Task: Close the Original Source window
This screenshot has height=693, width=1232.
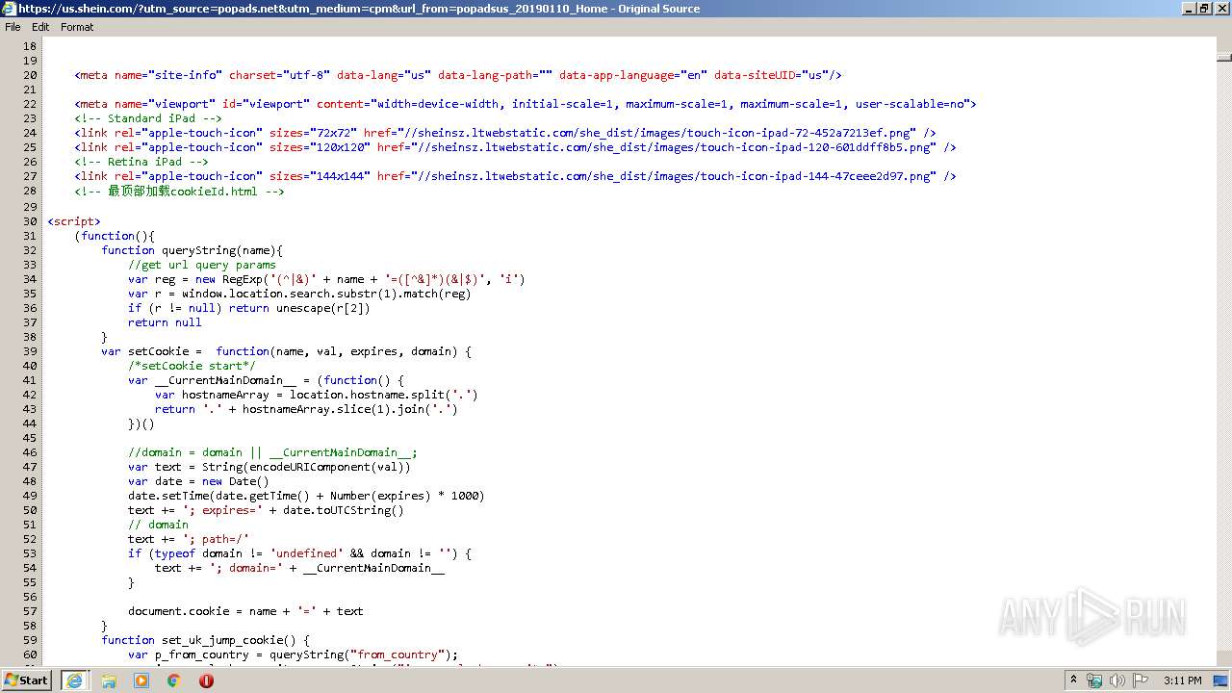Action: point(1220,9)
